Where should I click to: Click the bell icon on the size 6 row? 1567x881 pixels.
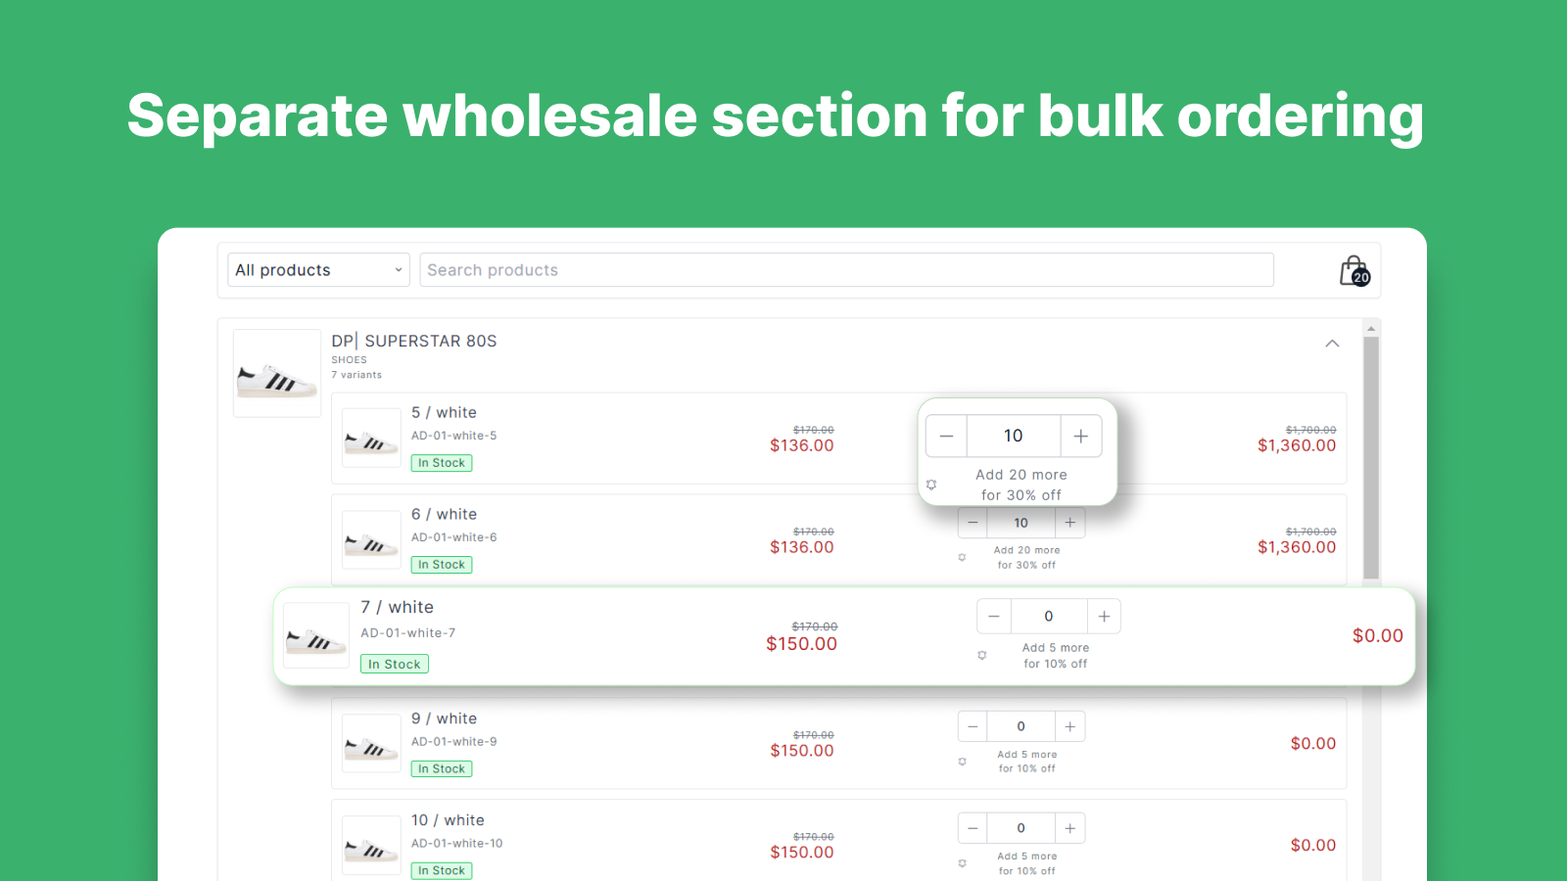962,557
